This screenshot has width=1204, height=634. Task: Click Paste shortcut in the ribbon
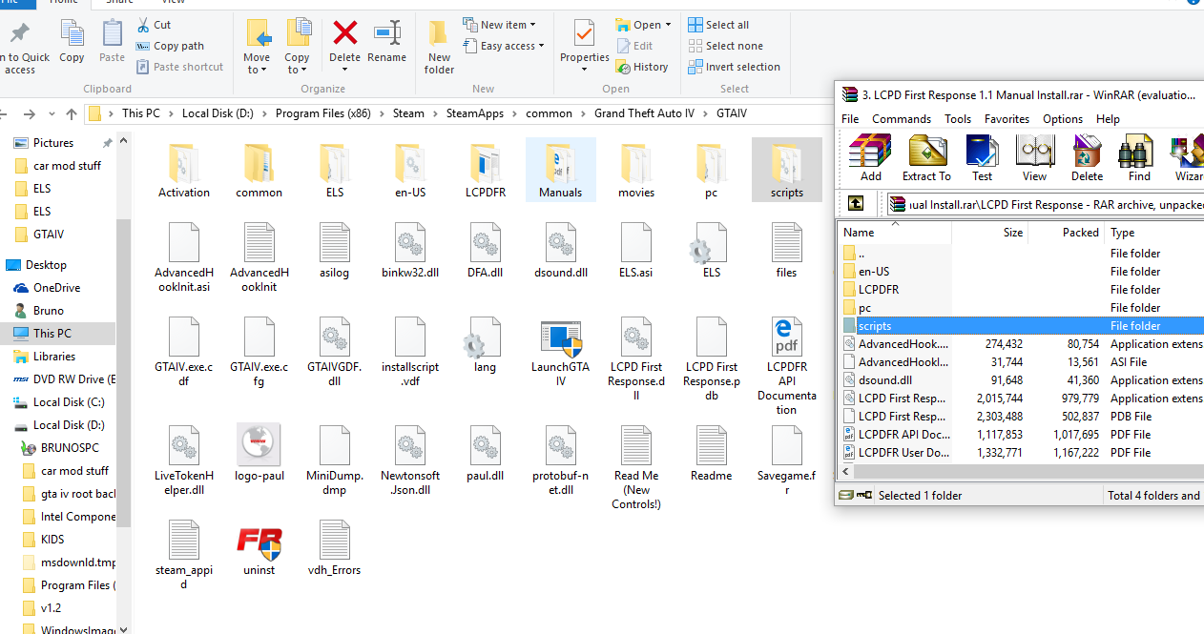179,67
